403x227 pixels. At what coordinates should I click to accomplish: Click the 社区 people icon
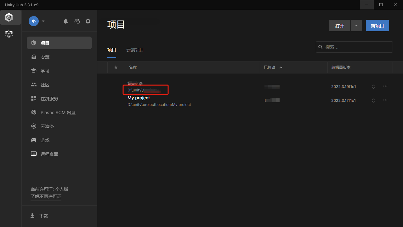click(x=34, y=84)
